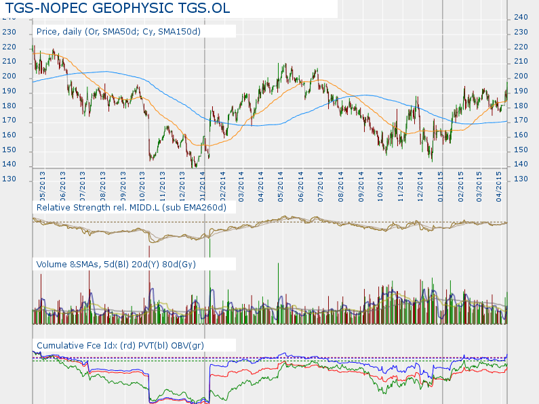Click the right price axis value 140
539x404 pixels.
coord(521,164)
